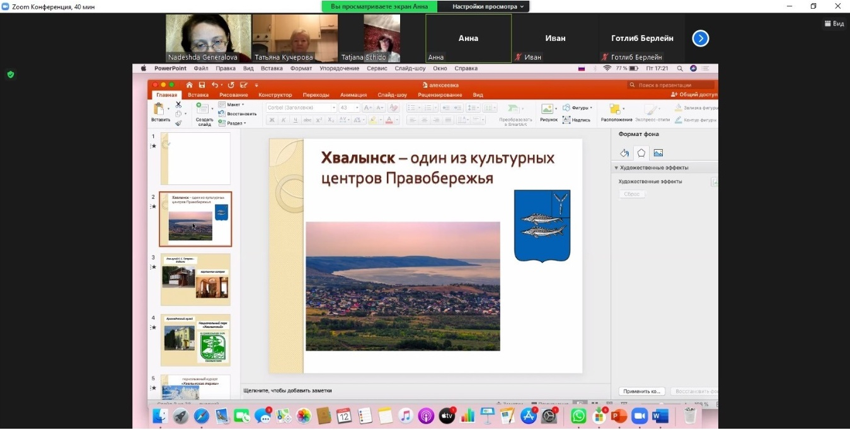This screenshot has width=850, height=430.
Task: Insert a picture with Рисунок icon
Action: tap(548, 110)
